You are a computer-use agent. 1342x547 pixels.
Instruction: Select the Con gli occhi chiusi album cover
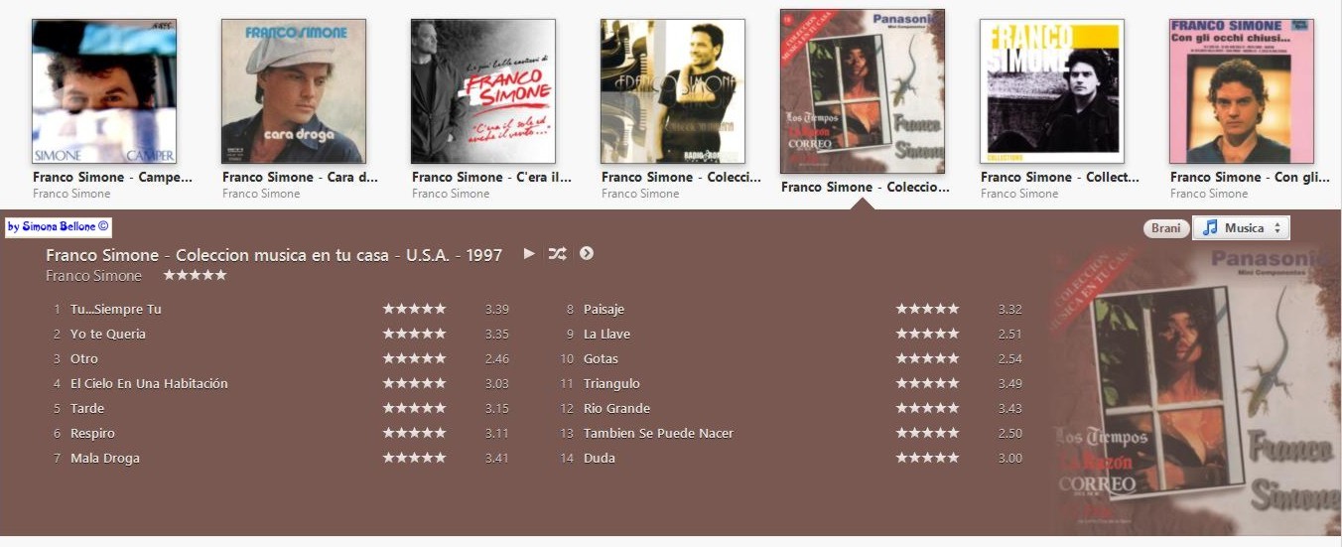[1242, 91]
